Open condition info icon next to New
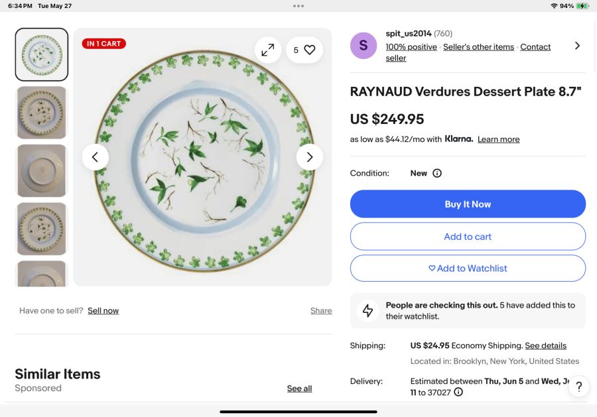Image resolution: width=597 pixels, height=417 pixels. [437, 173]
